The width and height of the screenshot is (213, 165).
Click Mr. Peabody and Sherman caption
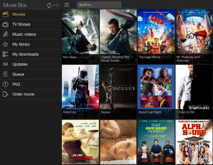[x=188, y=59]
